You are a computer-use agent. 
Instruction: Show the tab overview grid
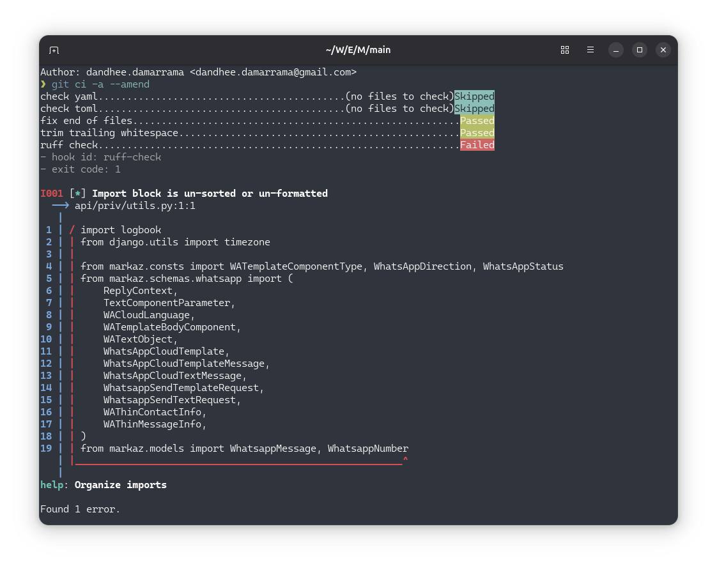point(565,50)
